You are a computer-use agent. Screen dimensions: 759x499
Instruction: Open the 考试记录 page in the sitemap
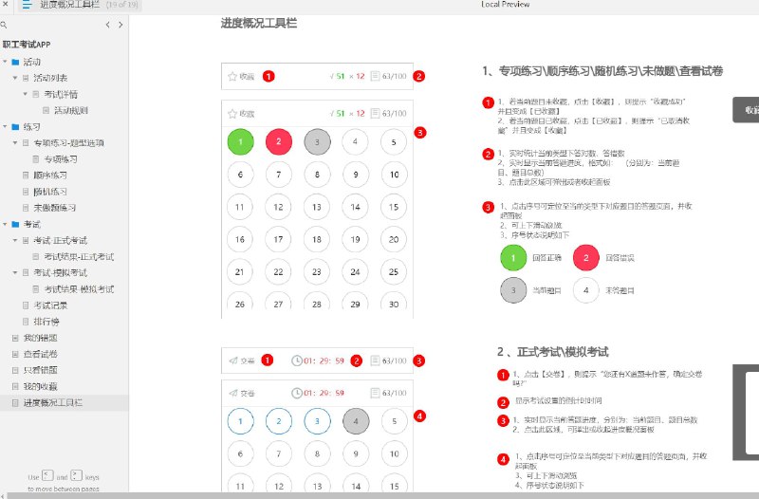click(x=50, y=305)
